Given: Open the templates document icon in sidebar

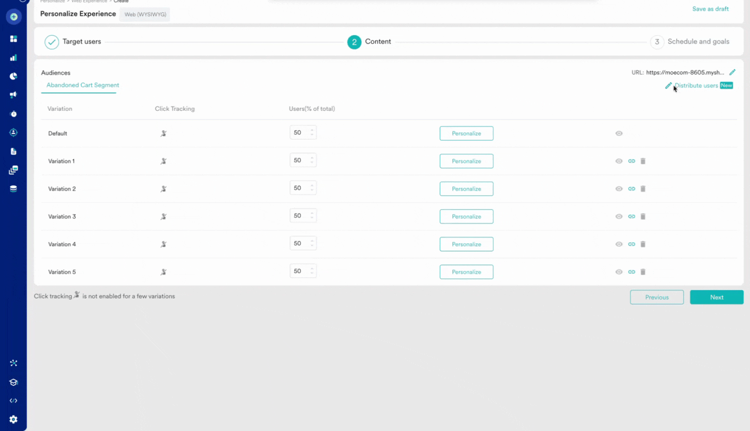Looking at the screenshot, I should pos(13,151).
